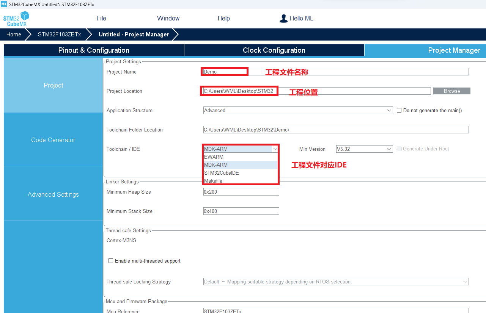Open the Window menu

click(x=168, y=18)
